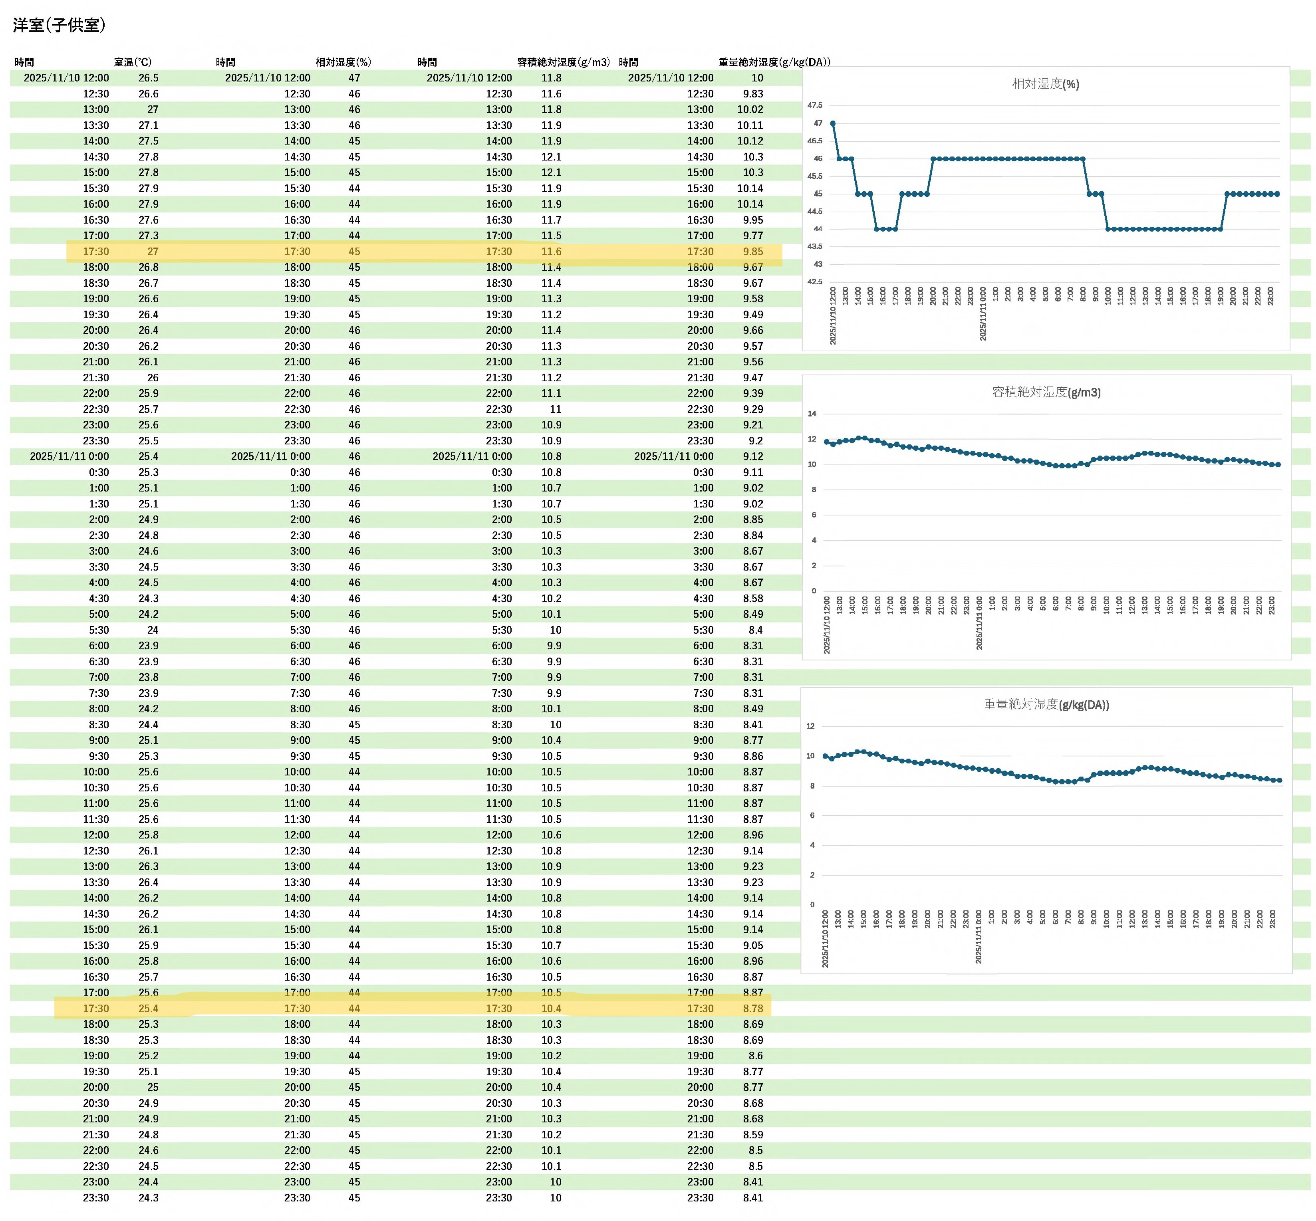Select last row temperature value 24.3
This screenshot has height=1221, width=1316.
[x=148, y=1198]
